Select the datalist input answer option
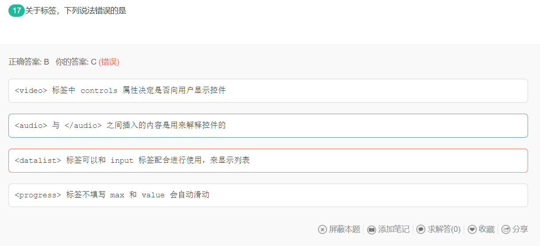The height and width of the screenshot is (246, 540). [x=268, y=160]
